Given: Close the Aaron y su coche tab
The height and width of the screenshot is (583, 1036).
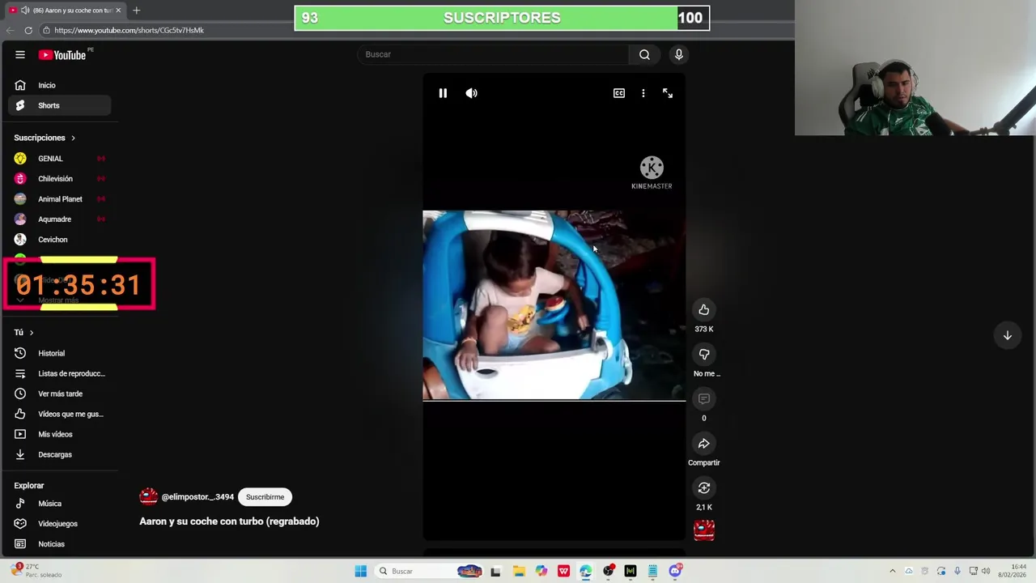Looking at the screenshot, I should point(118,11).
